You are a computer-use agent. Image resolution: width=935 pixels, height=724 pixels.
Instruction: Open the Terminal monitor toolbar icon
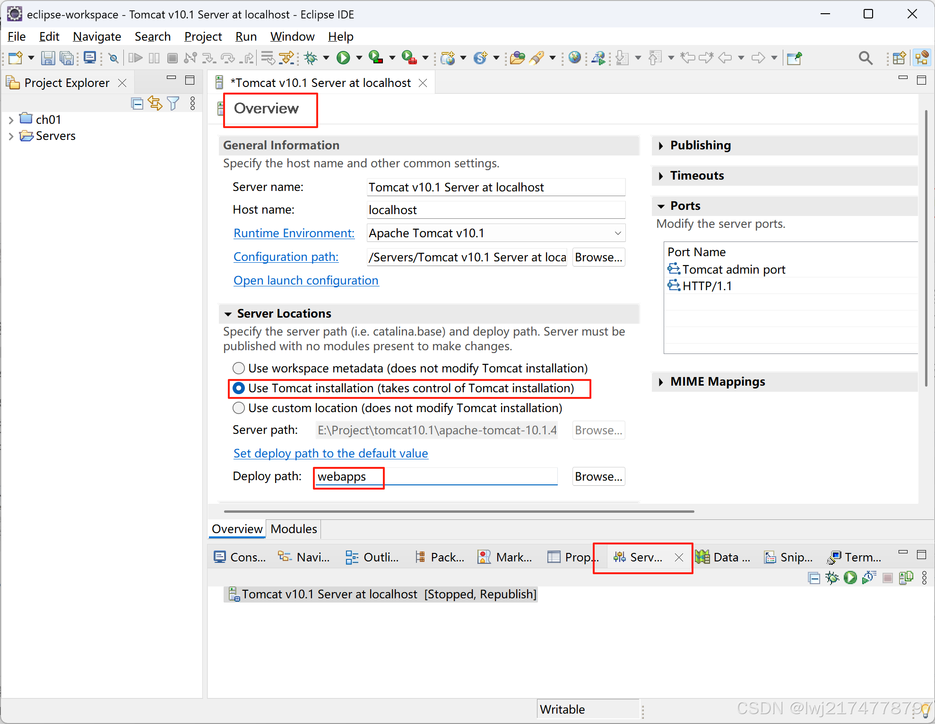[89, 58]
